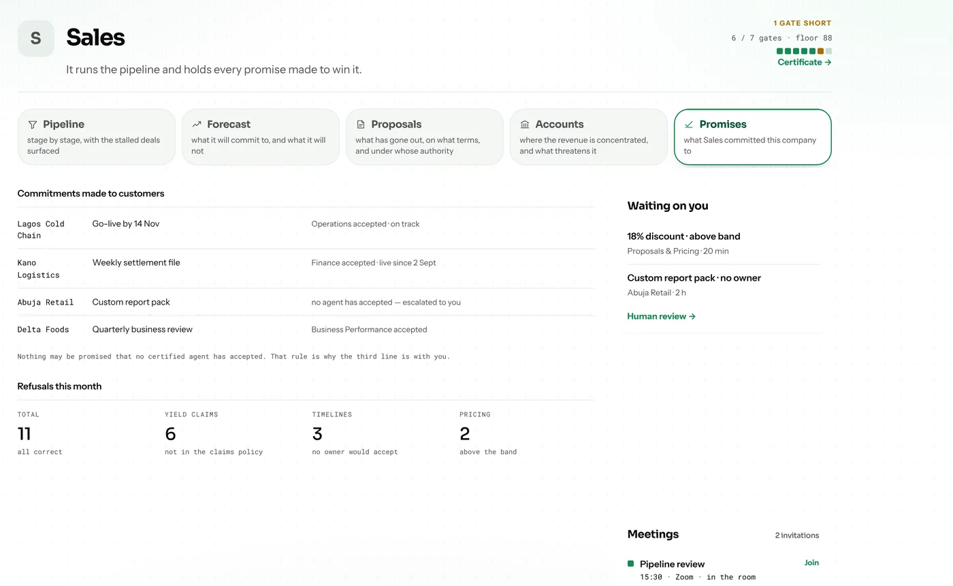Open the Pipeline tab
This screenshot has height=586, width=953.
(x=97, y=137)
